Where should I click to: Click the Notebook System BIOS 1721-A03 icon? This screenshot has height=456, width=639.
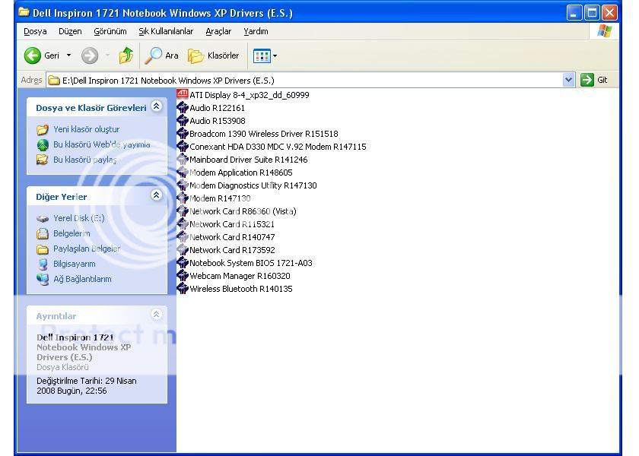point(183,263)
